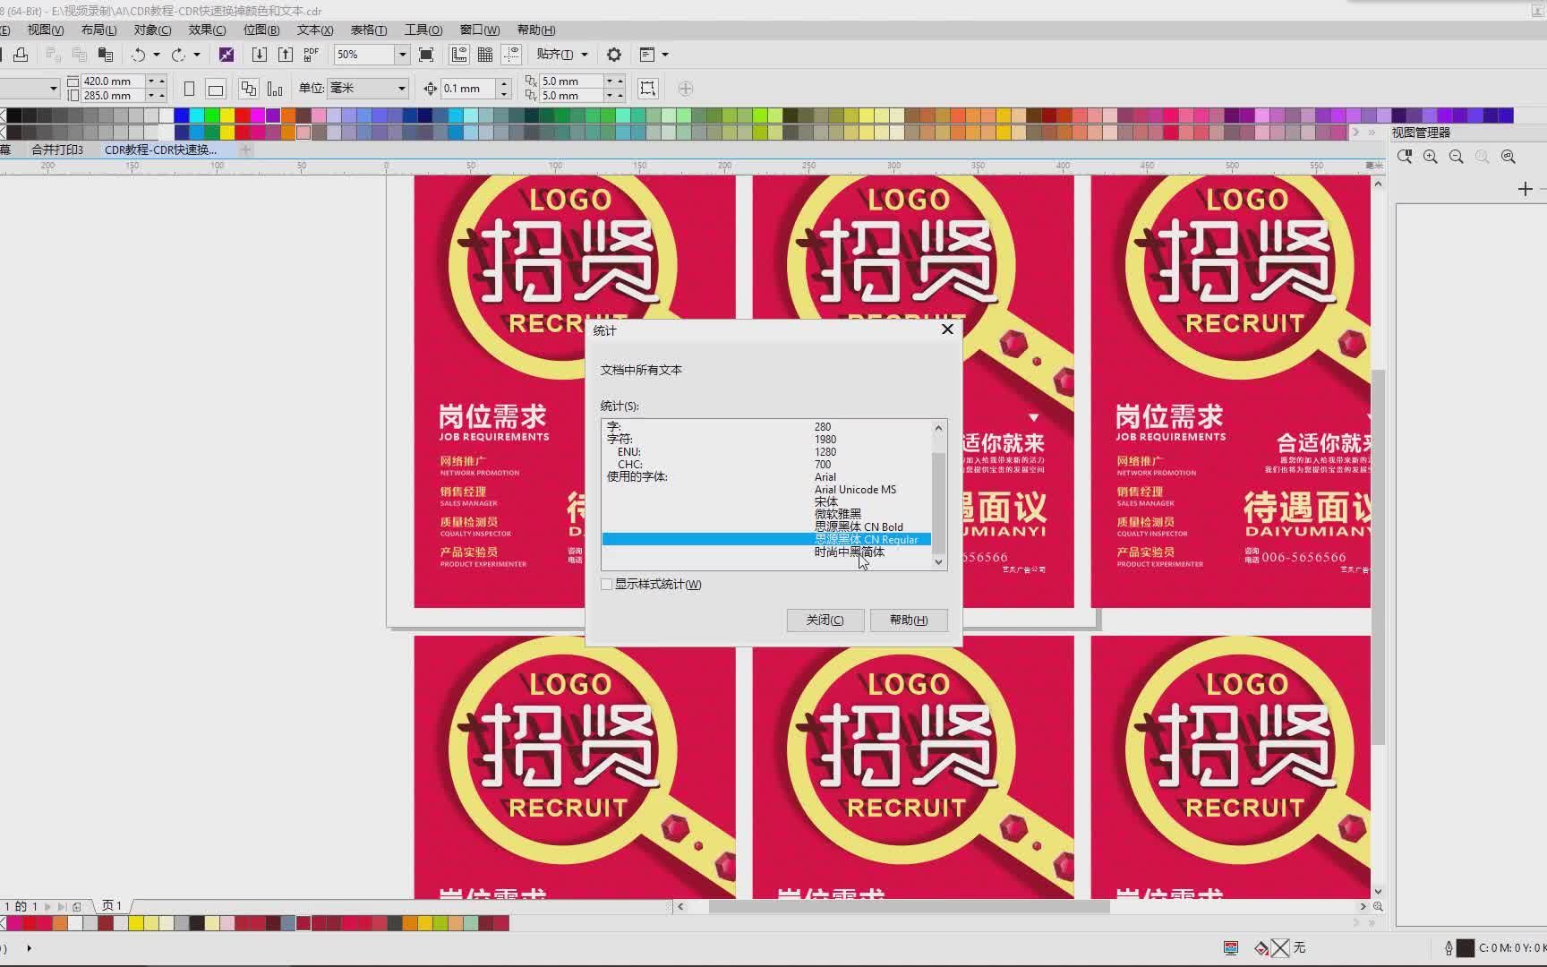Toggle the show guidelines icon
Image resolution: width=1547 pixels, height=967 pixels.
click(x=511, y=55)
